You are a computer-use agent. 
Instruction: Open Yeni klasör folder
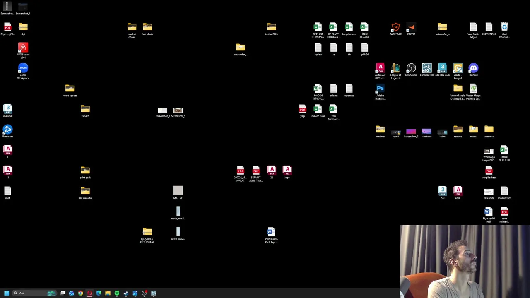pos(147,29)
